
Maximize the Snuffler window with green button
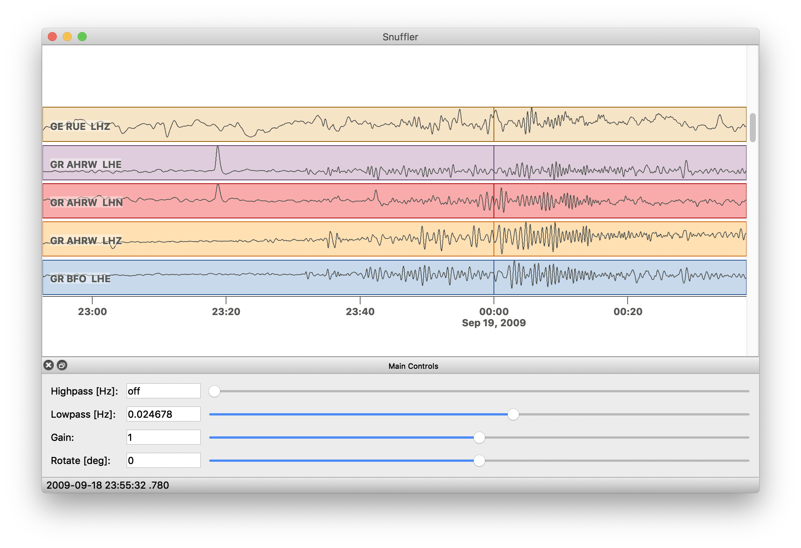82,37
